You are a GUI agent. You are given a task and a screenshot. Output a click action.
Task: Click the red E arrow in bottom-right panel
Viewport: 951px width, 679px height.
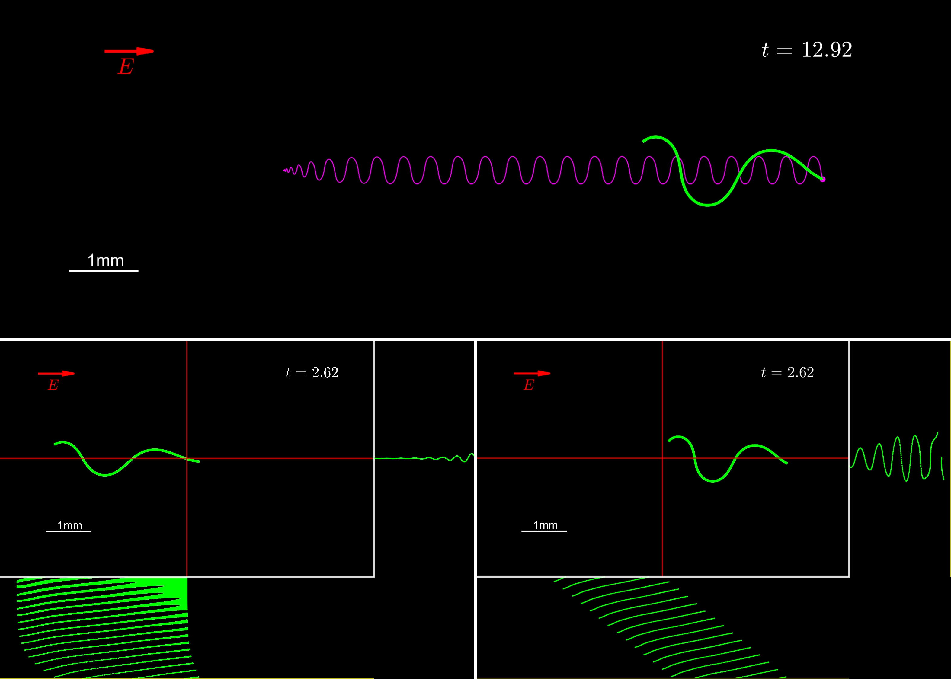(532, 373)
